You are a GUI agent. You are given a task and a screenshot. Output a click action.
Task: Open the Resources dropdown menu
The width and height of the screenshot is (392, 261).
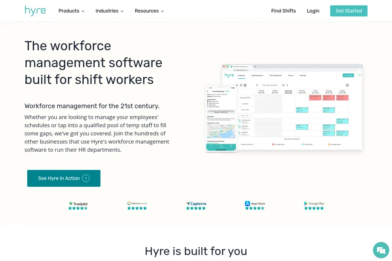pos(149,11)
